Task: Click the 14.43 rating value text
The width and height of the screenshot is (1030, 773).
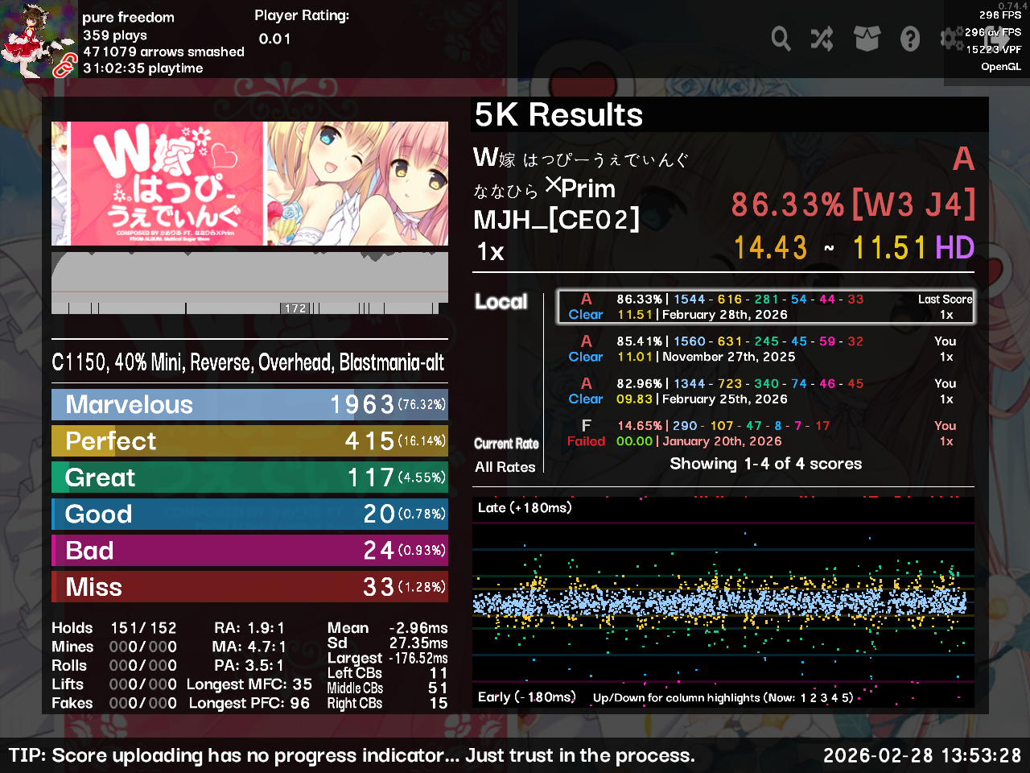Action: (770, 248)
